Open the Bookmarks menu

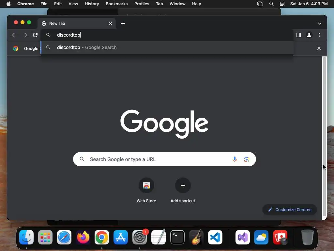pyautogui.click(x=117, y=4)
